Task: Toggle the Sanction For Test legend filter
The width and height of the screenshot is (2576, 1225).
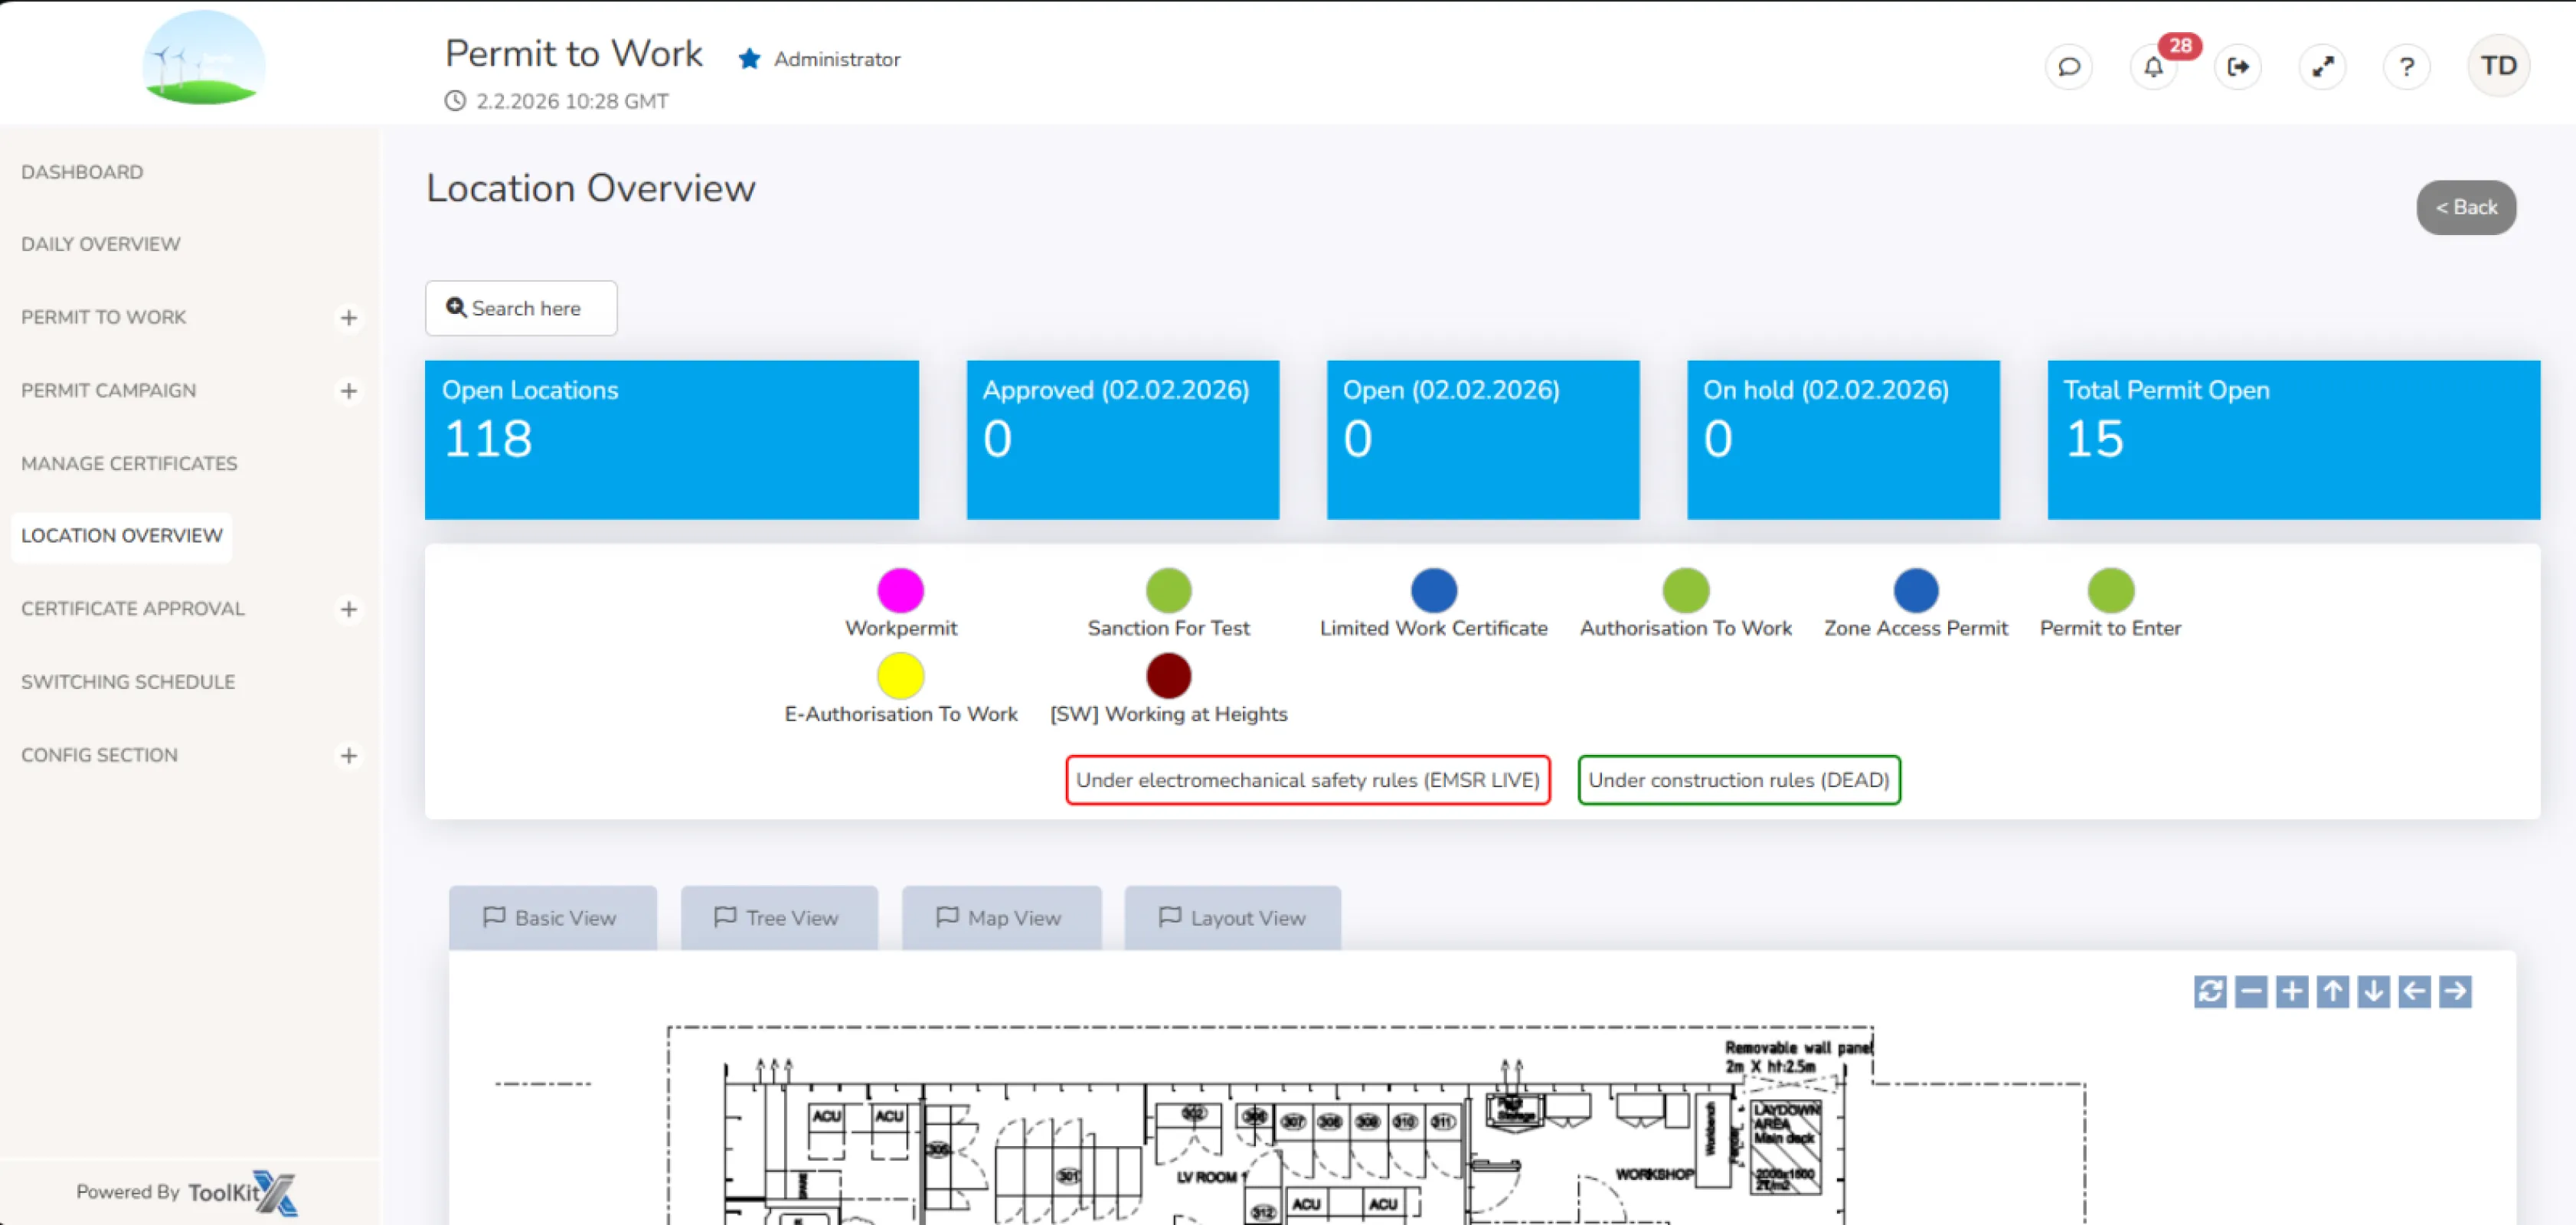Action: [1168, 590]
